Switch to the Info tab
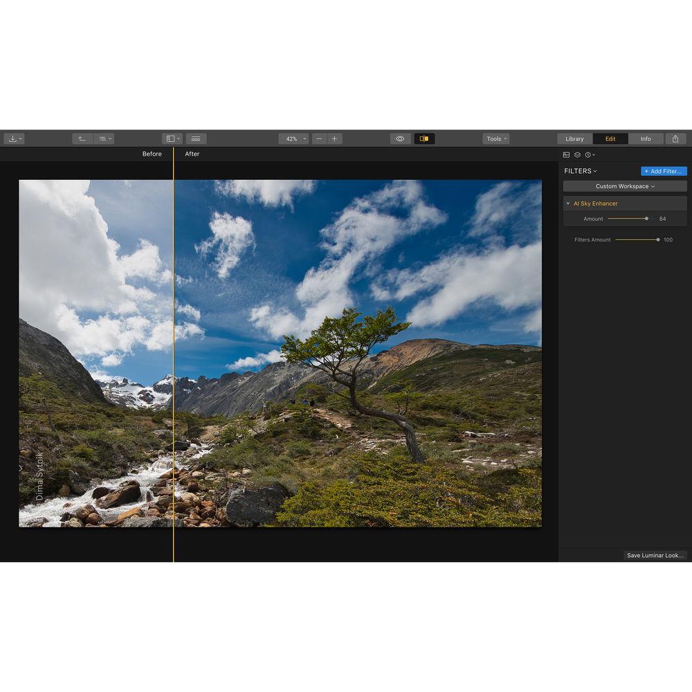This screenshot has height=692, width=692. coord(646,138)
